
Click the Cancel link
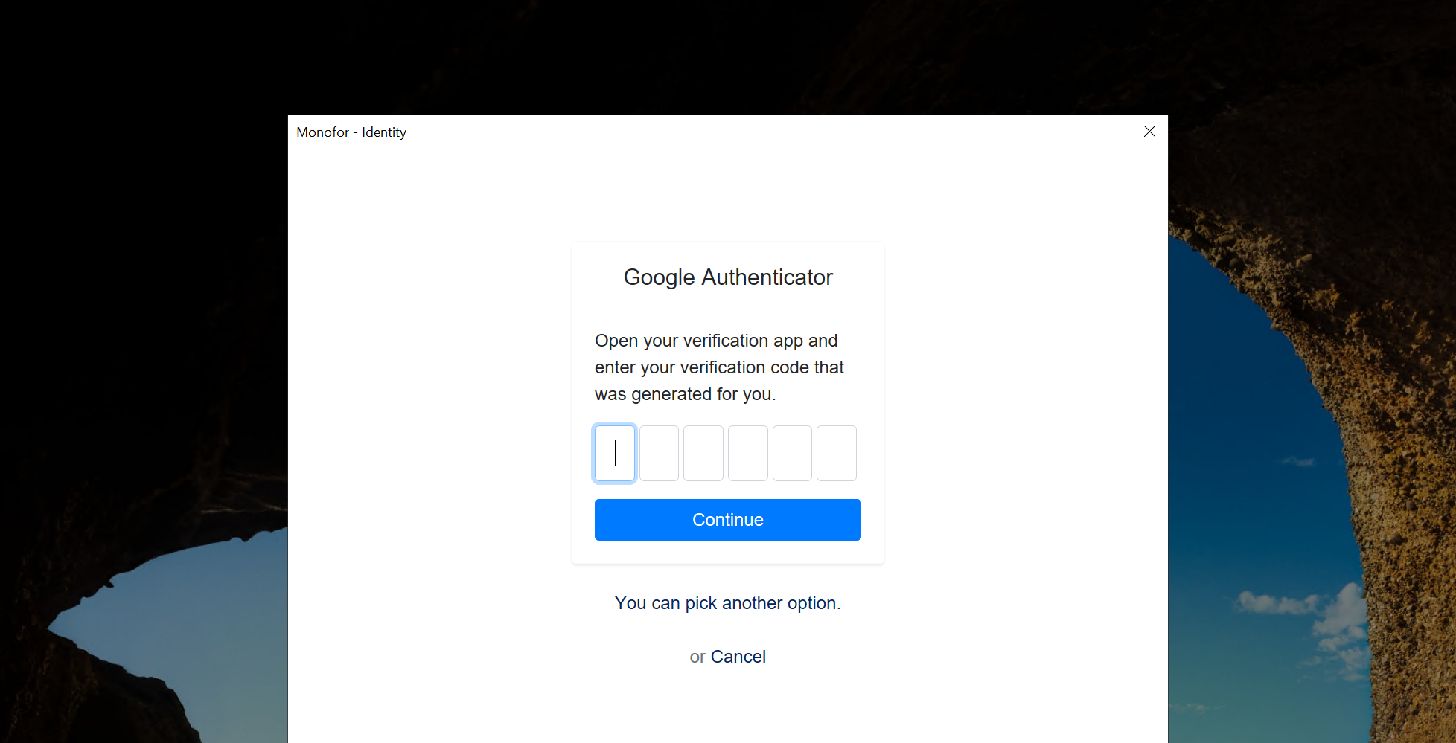738,657
